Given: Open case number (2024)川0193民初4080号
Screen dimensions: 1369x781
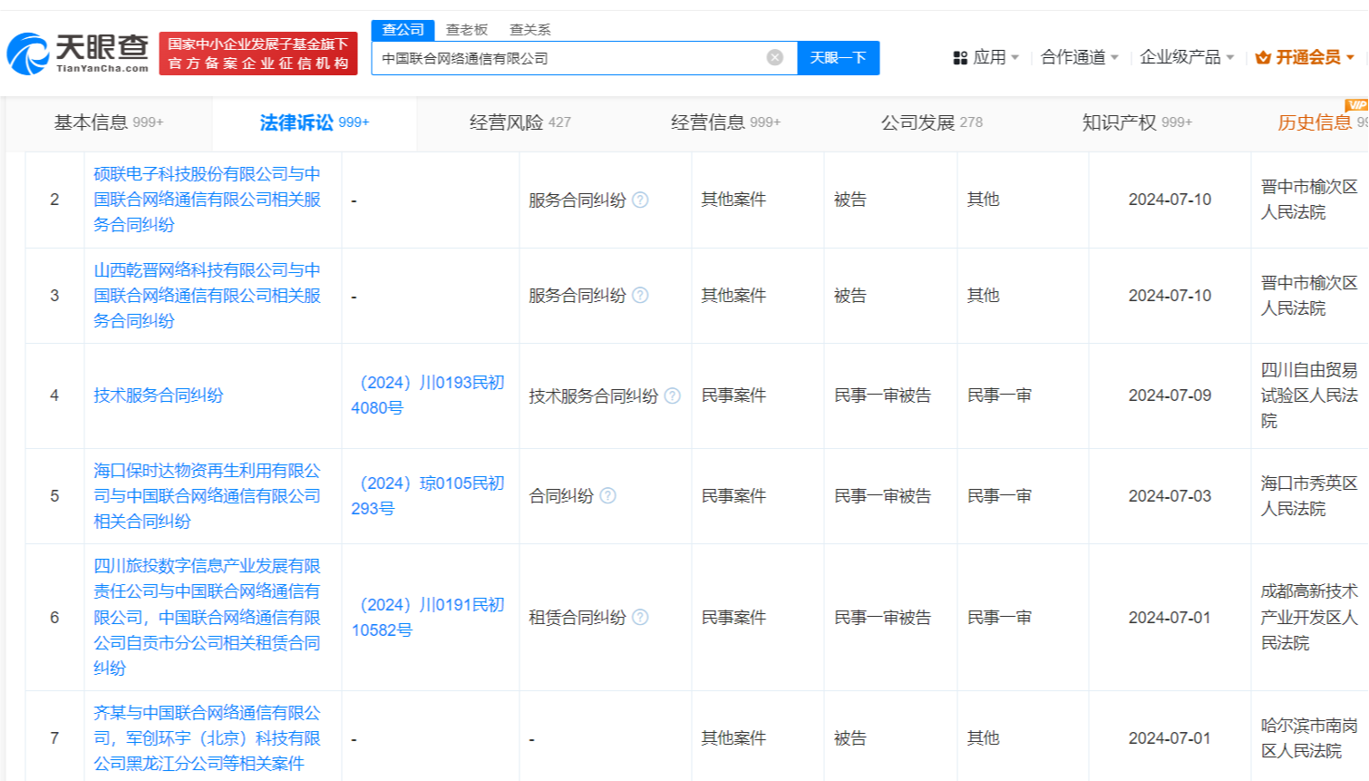Looking at the screenshot, I should (x=427, y=395).
